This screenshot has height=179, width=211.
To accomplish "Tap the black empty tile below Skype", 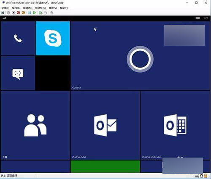I will pos(53,73).
